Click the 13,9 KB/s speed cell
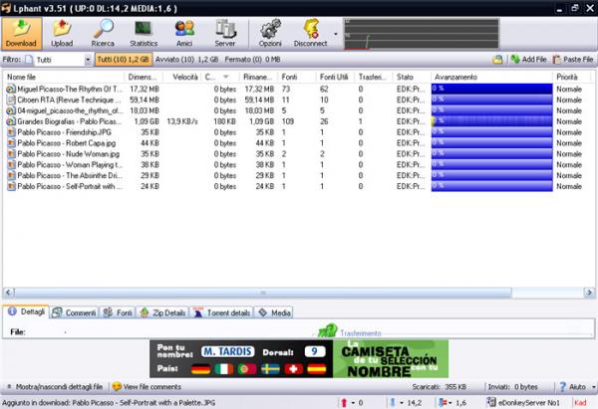The image size is (598, 409). point(182,121)
